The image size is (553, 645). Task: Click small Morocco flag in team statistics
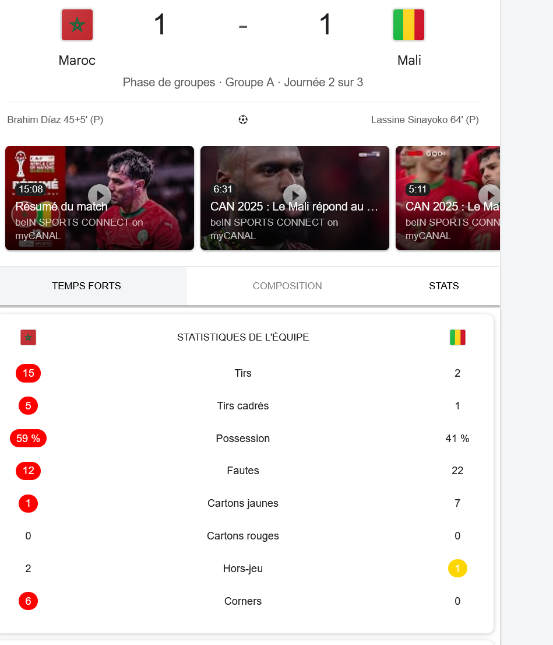click(29, 337)
